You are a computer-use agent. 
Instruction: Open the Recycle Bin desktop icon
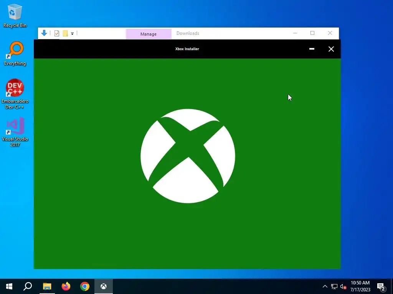point(15,15)
